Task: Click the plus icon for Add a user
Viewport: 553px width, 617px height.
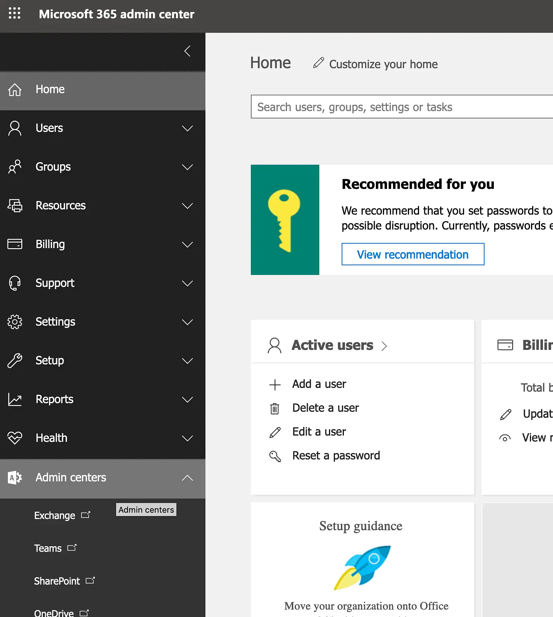Action: pos(275,385)
